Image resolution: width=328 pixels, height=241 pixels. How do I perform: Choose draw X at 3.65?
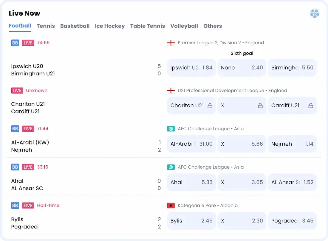click(x=242, y=182)
